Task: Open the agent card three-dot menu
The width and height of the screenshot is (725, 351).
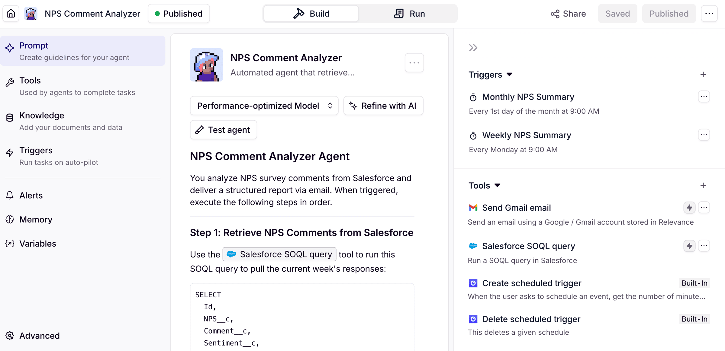Action: [x=414, y=63]
